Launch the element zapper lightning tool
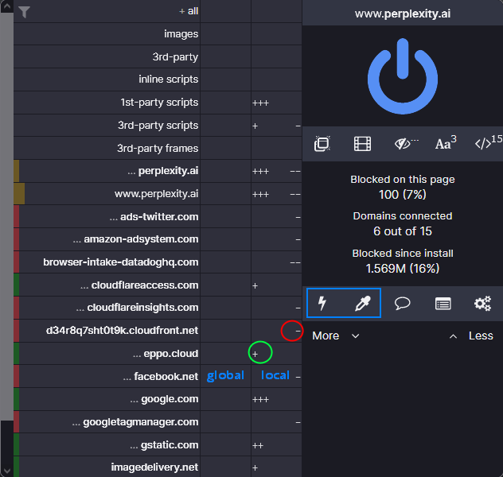The image size is (503, 477). click(322, 304)
